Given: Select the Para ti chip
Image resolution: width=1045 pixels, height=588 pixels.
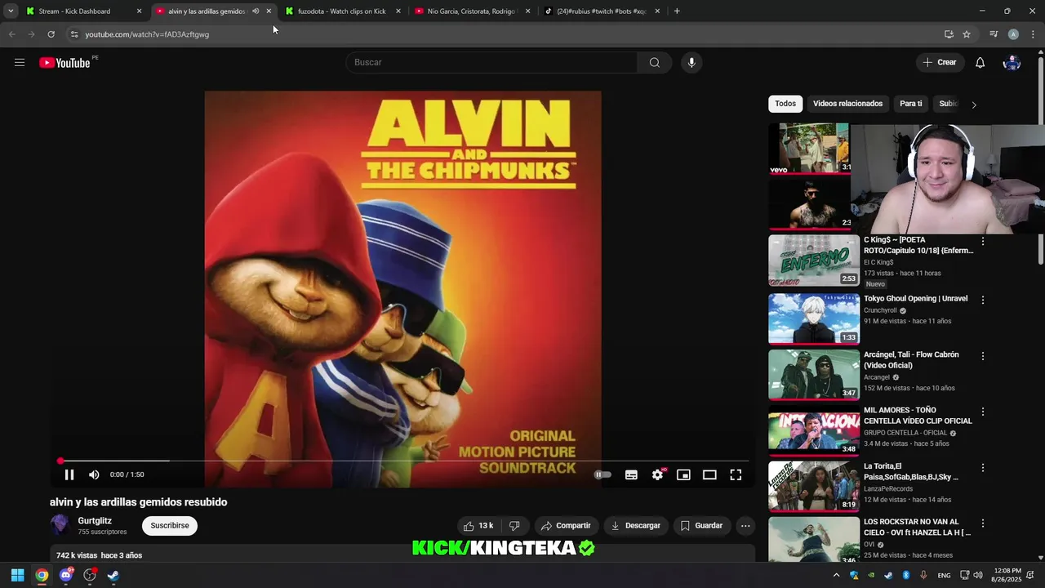Looking at the screenshot, I should point(910,104).
